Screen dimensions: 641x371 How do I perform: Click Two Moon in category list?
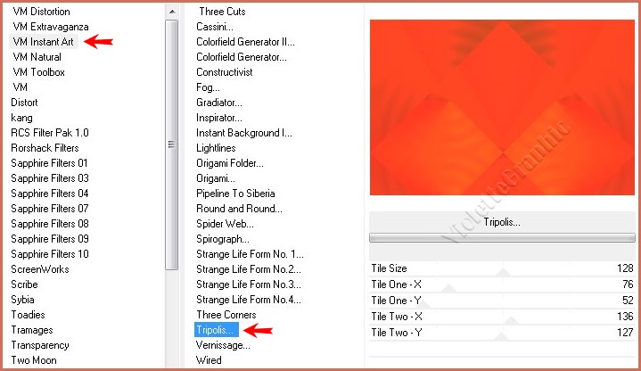coord(33,360)
